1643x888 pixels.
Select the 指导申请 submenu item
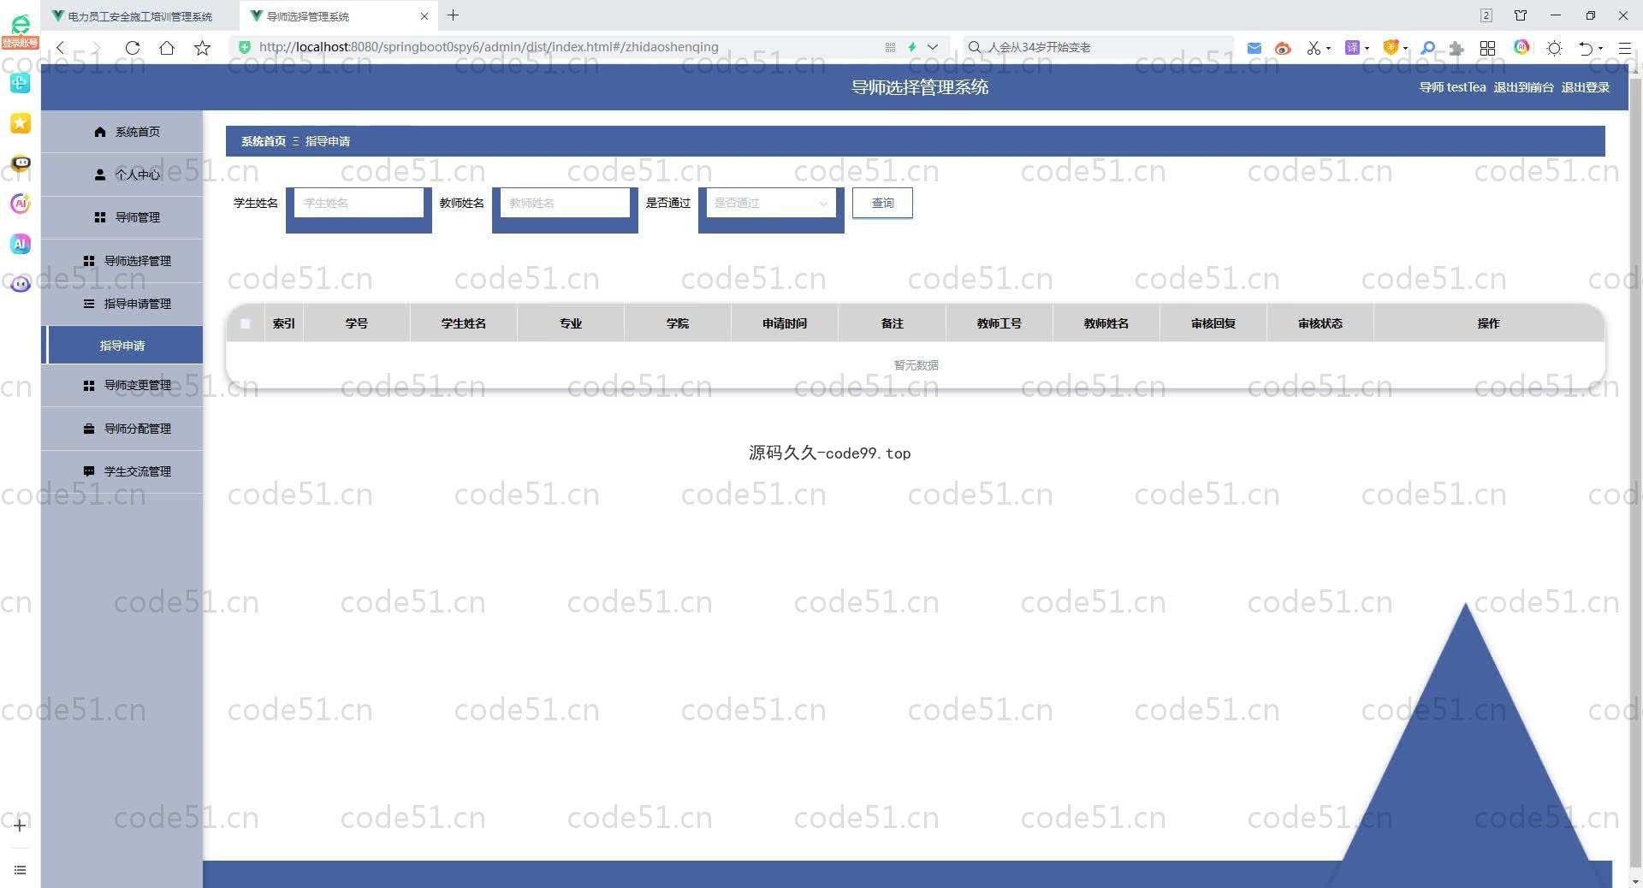122,346
